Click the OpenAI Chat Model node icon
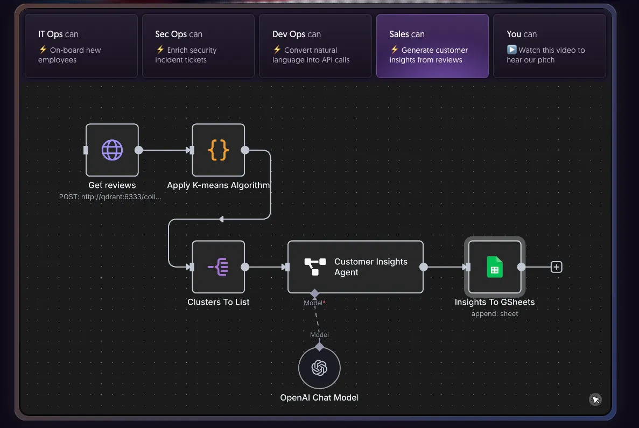Screen dimensions: 639x428 (319, 368)
